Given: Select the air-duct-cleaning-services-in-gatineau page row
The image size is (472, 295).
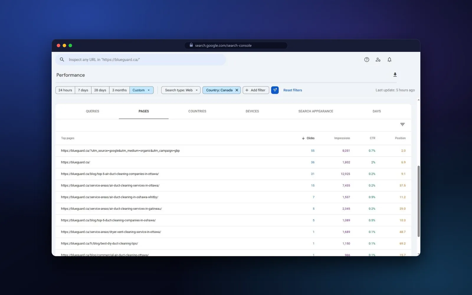Looking at the screenshot, I should [x=233, y=209].
